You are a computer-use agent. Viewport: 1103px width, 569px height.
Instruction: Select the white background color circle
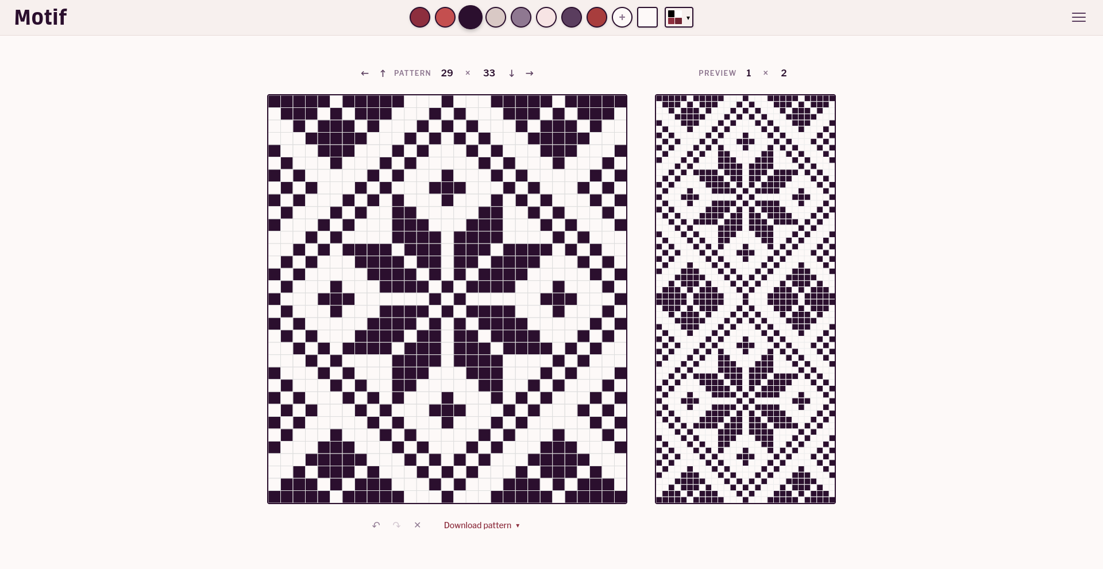546,17
